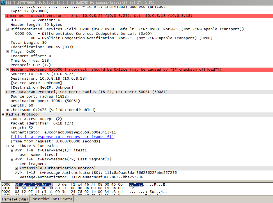Collapse the User-Name AVP entry
The image size is (273, 203).
point(12,150)
